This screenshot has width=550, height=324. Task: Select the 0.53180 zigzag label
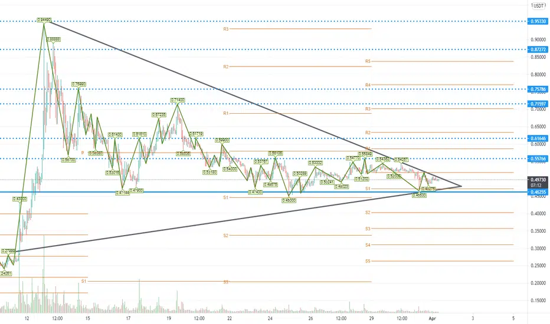209,173
